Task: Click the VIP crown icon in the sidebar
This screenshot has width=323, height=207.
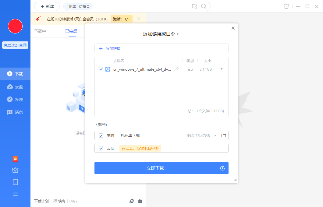Action: (x=15, y=170)
